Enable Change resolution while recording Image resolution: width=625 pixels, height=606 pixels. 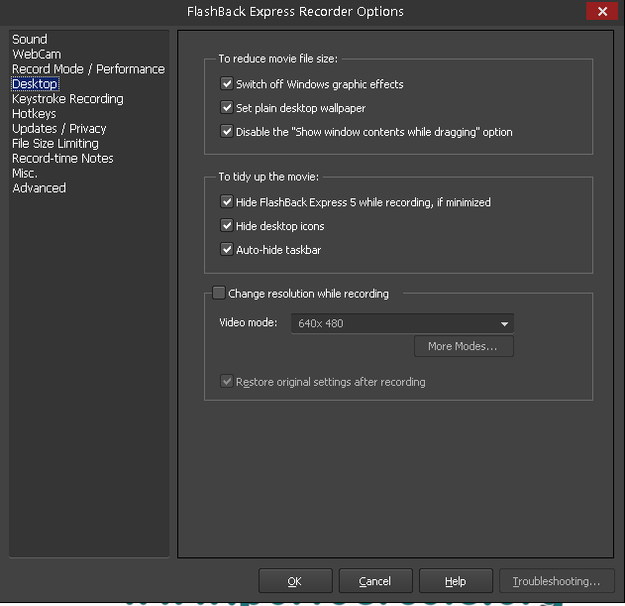pyautogui.click(x=219, y=294)
